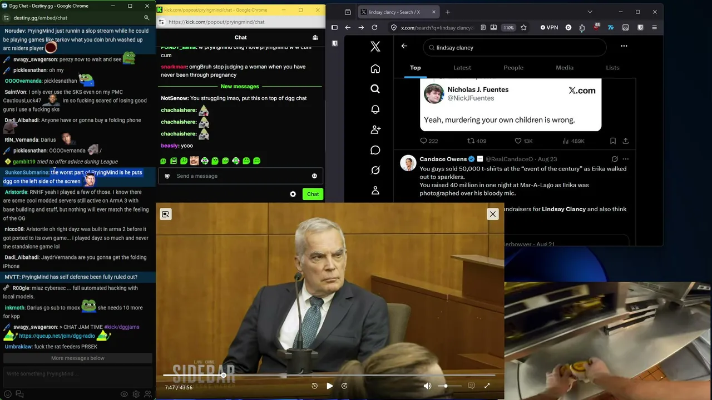Close the video overlay with the X
The height and width of the screenshot is (400, 712).
point(492,214)
